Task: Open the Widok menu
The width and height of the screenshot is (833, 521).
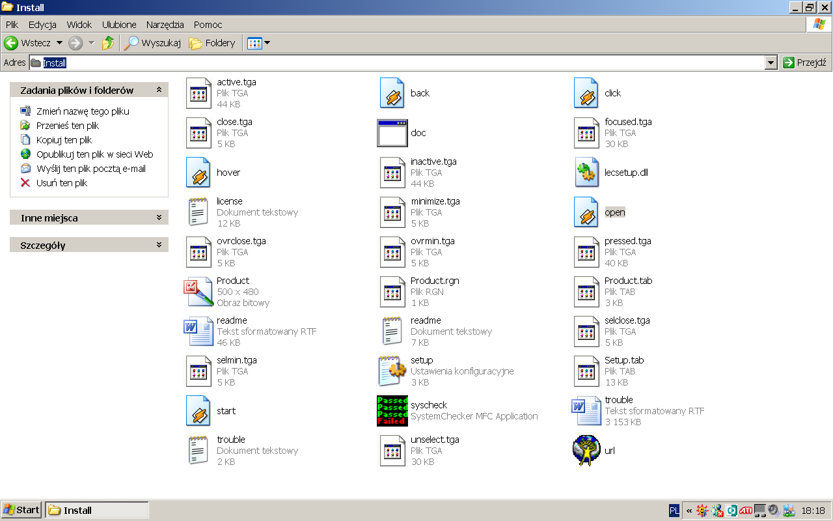Action: click(79, 25)
